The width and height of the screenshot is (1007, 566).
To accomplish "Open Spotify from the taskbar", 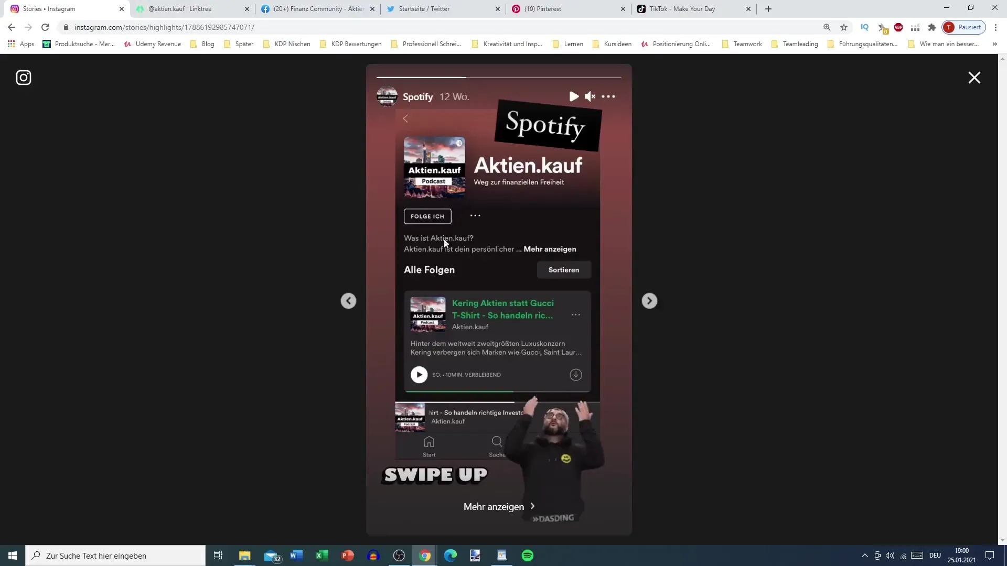I will tap(528, 556).
